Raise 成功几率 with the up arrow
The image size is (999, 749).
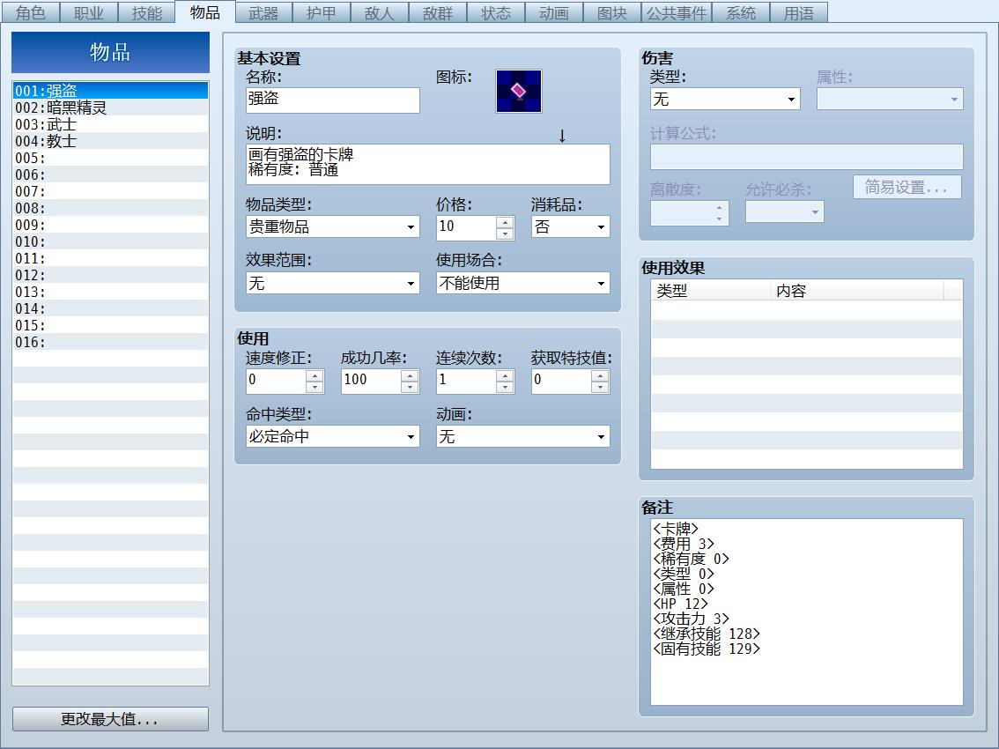pos(411,375)
